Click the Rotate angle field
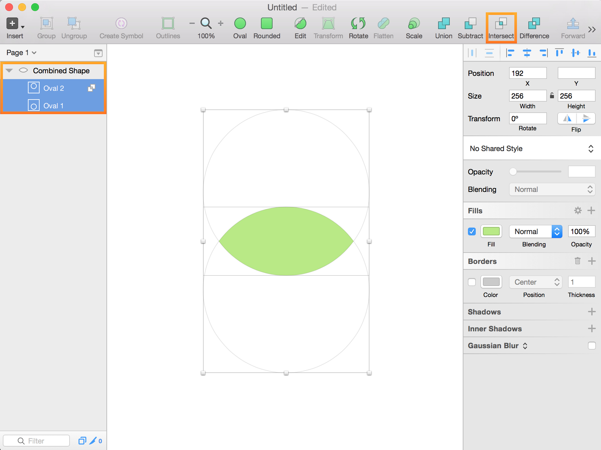This screenshot has width=601, height=450. pos(528,118)
